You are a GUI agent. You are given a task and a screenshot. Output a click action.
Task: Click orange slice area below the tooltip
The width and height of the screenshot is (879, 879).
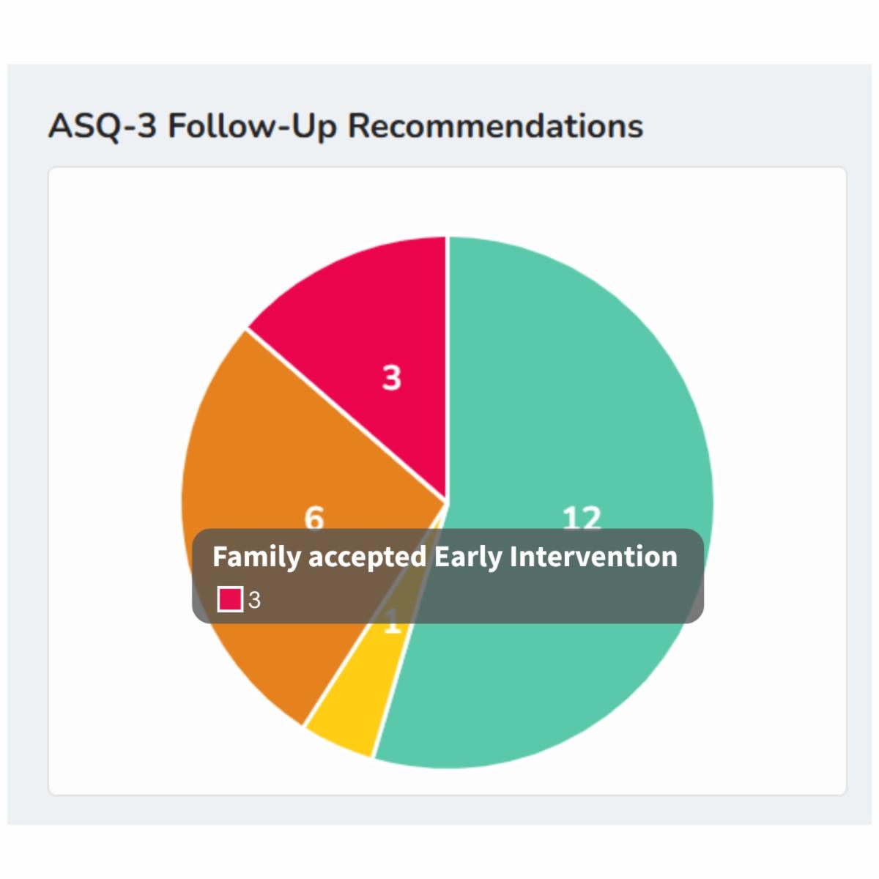[293, 659]
